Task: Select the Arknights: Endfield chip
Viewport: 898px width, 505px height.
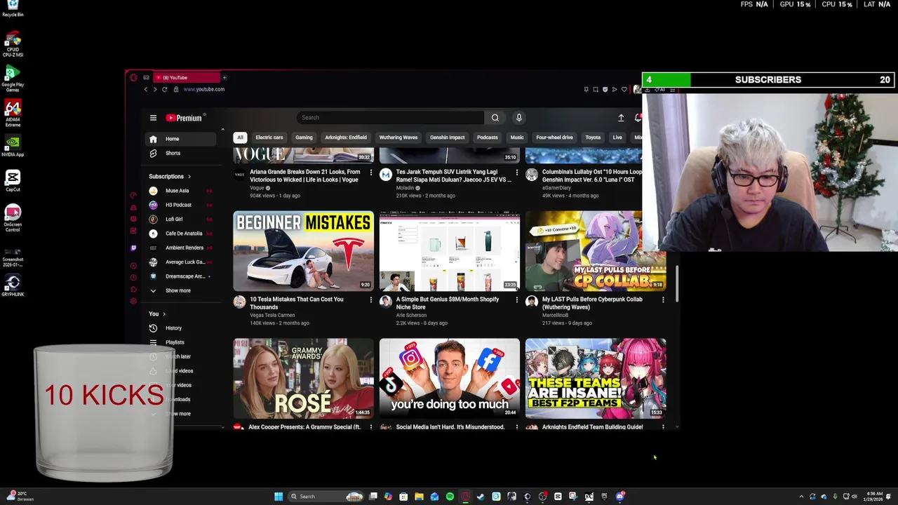Action: click(x=346, y=137)
